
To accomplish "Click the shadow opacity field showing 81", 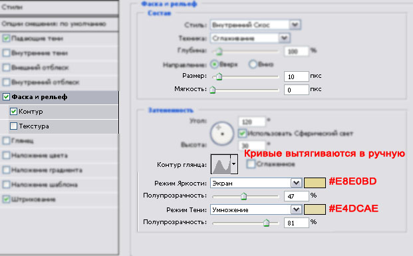I will coord(297,223).
